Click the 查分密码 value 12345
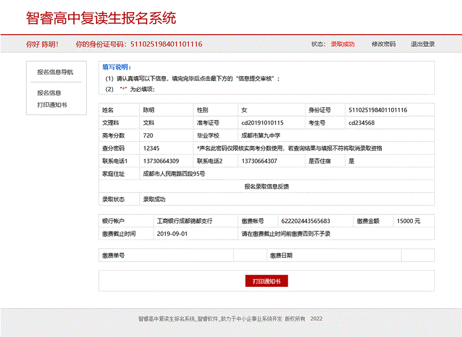Image resolution: width=462 pixels, height=337 pixels. 151,148
